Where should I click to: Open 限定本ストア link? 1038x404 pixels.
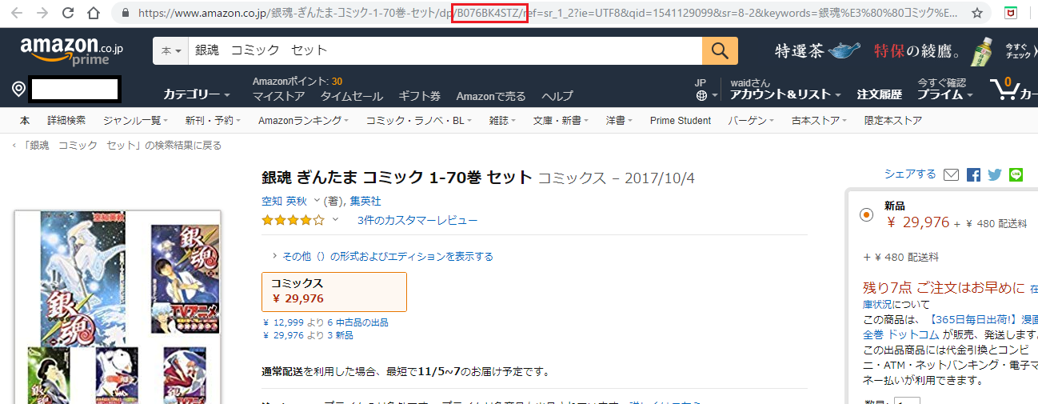(893, 121)
